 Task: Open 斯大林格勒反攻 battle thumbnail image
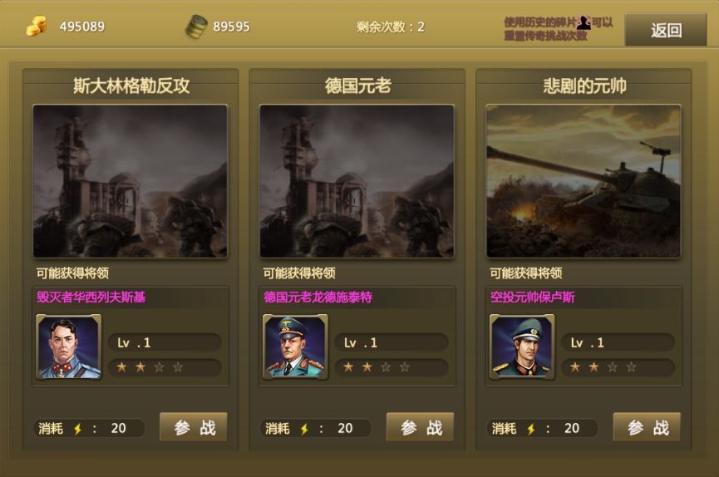(131, 181)
